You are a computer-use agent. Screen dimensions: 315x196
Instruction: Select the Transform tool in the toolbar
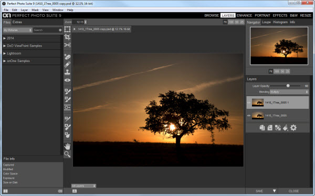(x=67, y=29)
